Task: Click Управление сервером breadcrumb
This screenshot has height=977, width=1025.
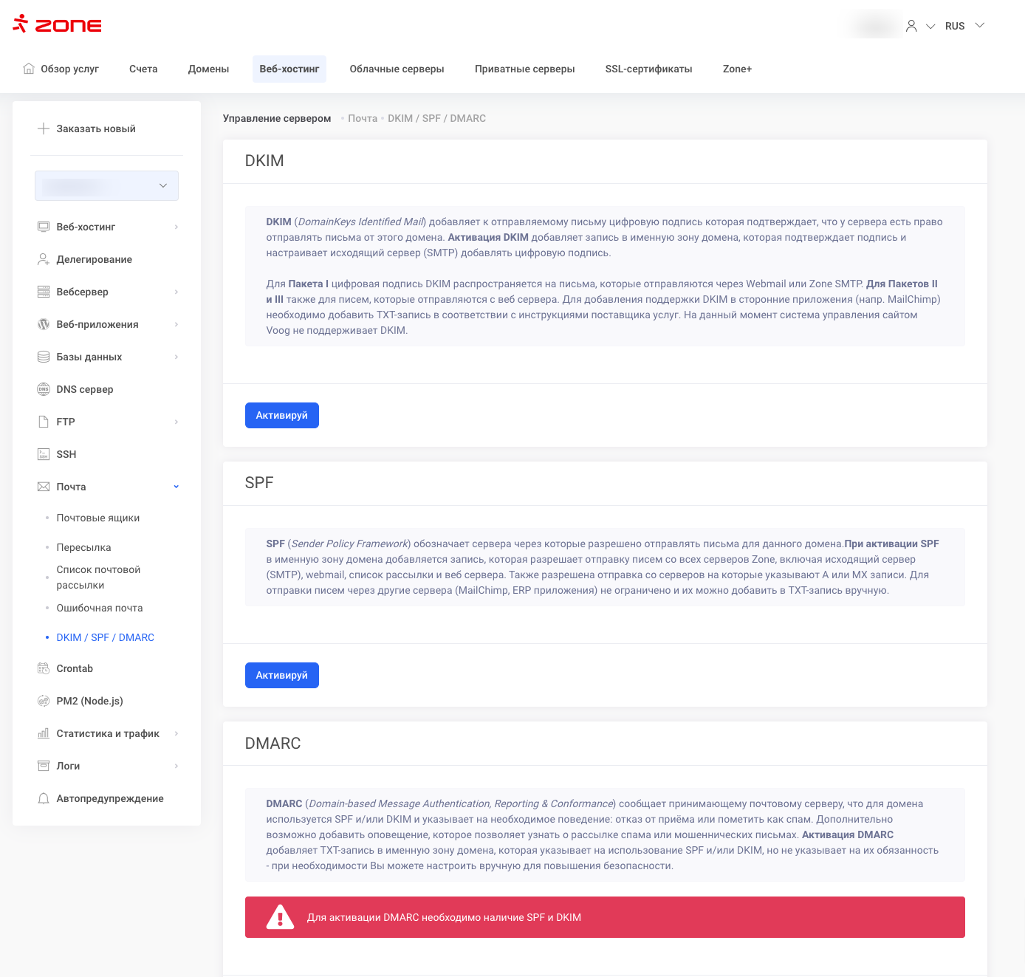Action: (277, 118)
